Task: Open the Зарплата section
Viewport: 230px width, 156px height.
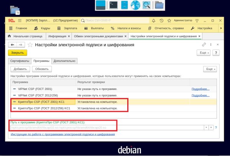Action: click(x=67, y=28)
